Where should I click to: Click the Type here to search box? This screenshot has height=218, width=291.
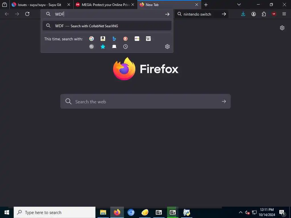(55, 212)
